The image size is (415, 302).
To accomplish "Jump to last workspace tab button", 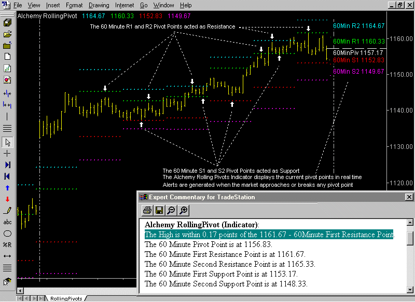I will (x=41, y=298).
